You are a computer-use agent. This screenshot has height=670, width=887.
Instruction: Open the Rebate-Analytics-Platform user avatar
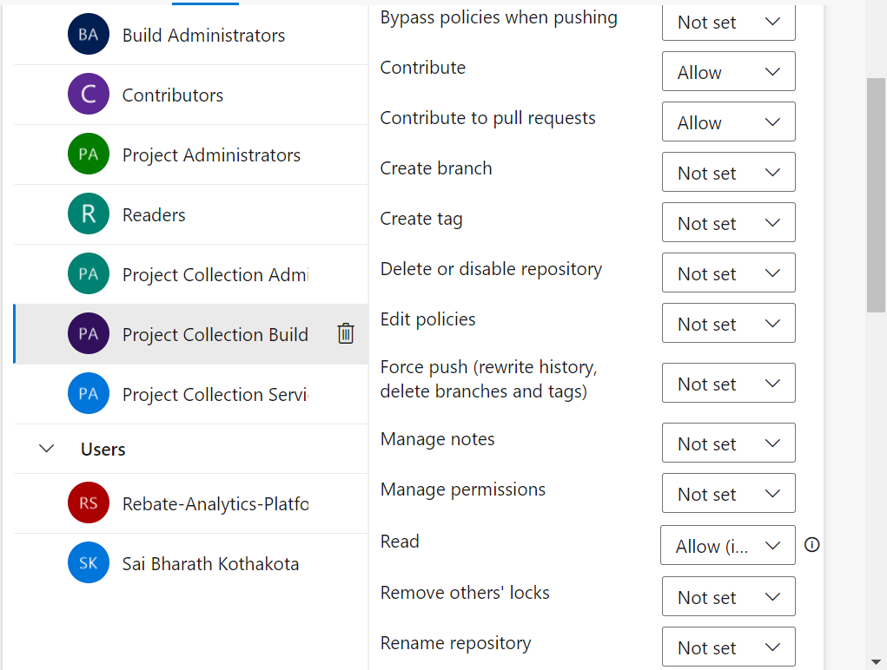(x=88, y=503)
